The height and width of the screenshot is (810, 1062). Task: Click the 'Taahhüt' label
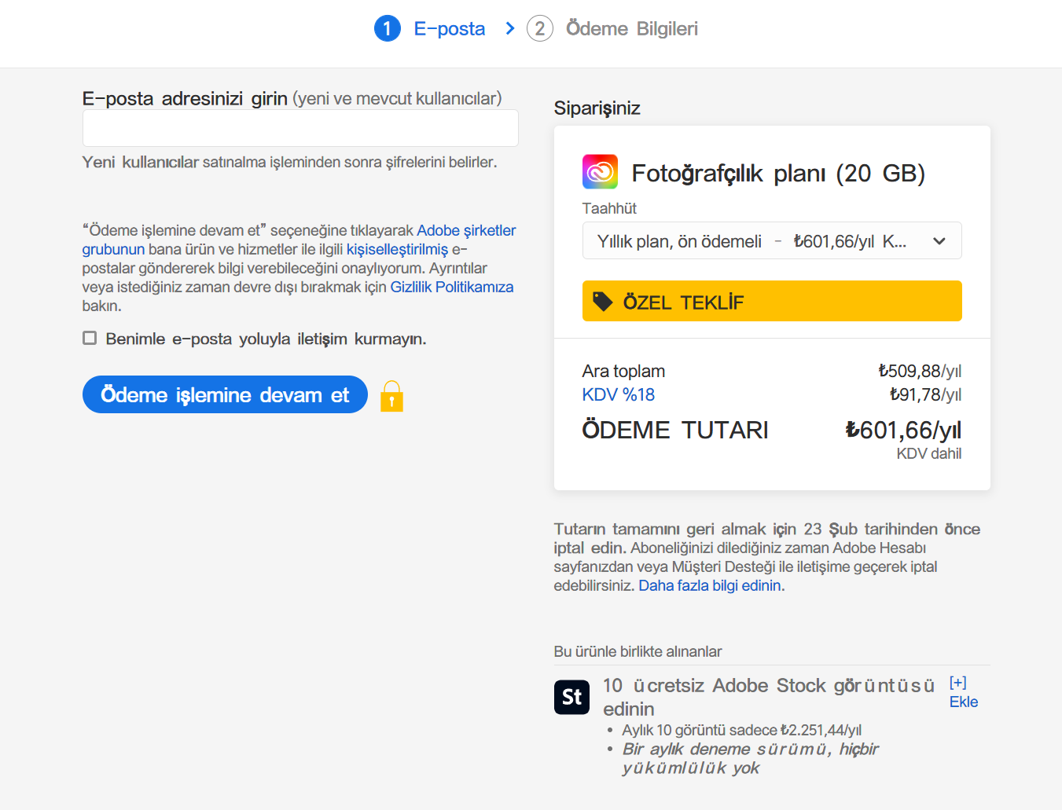[x=609, y=208]
